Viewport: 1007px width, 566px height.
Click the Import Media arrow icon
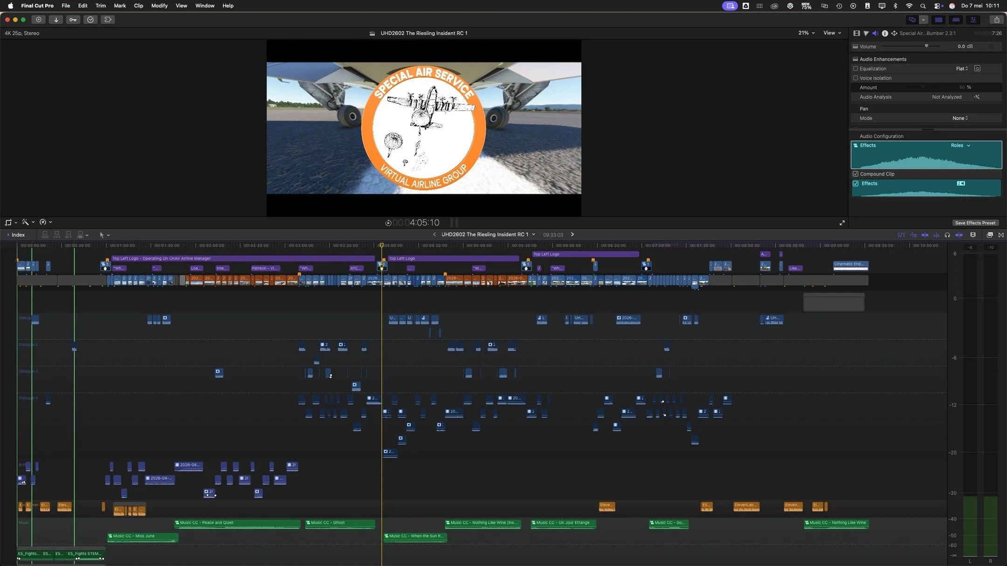(56, 20)
